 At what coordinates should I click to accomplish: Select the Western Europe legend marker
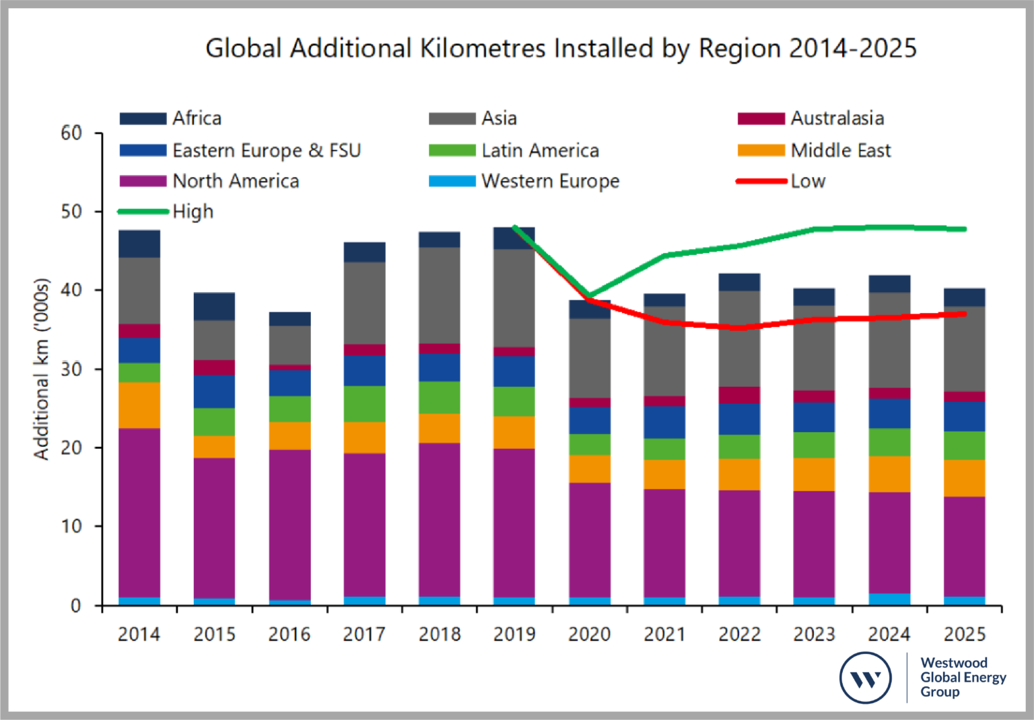pyautogui.click(x=452, y=182)
